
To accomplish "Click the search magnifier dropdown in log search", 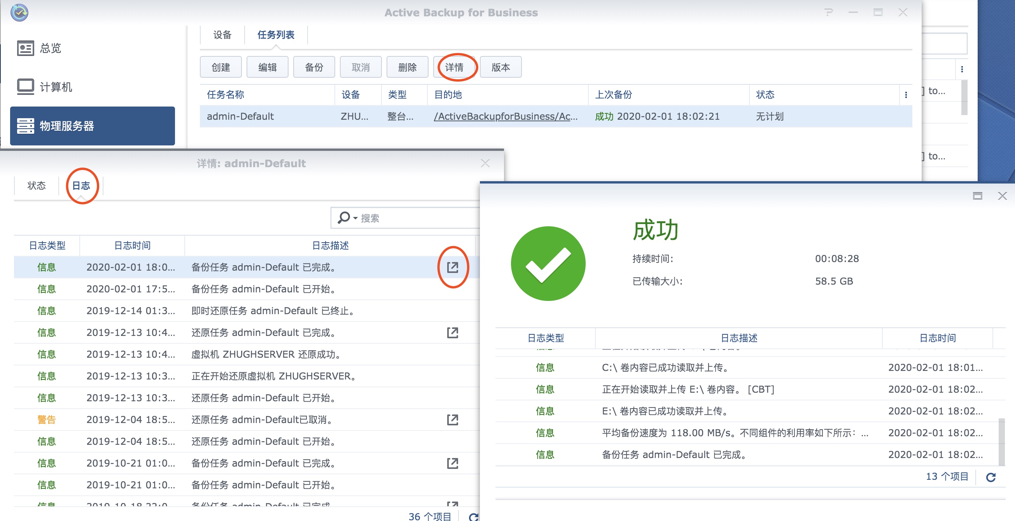I will [347, 218].
